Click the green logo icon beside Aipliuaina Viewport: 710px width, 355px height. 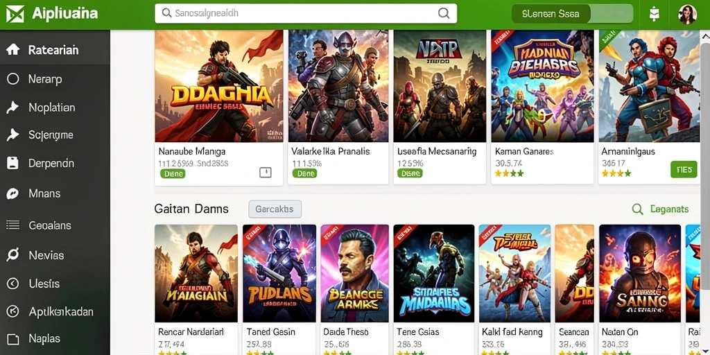click(x=15, y=14)
